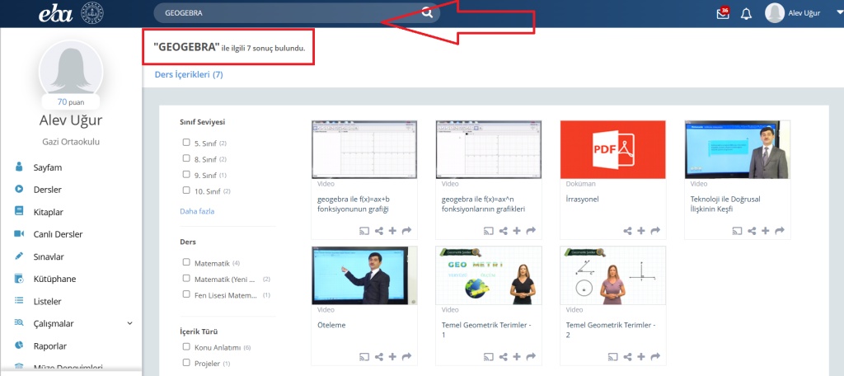This screenshot has width=844, height=376.
Task: Click Daha fazla link under Sınıf Seviyesi
Action: point(197,212)
